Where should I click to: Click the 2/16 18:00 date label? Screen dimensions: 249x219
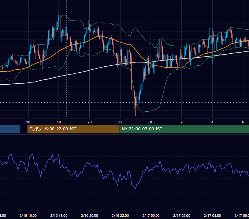pyautogui.click(x=59, y=215)
